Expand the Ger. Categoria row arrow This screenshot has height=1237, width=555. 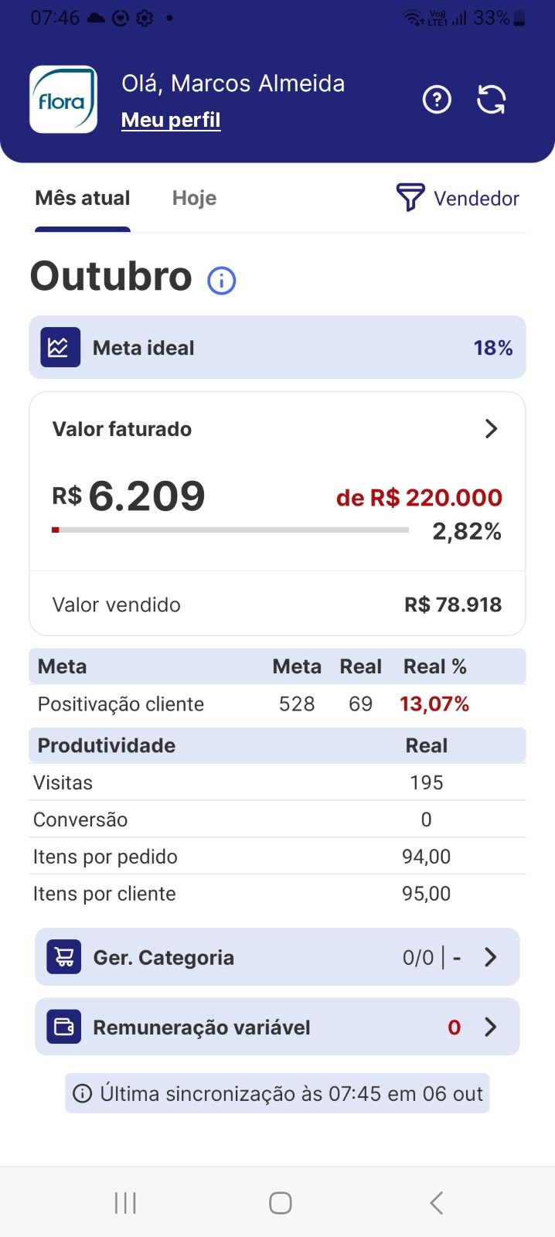point(490,957)
